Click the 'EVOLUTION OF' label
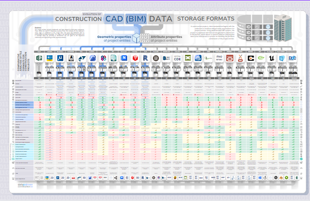The height and width of the screenshot is (201, 310). point(92,14)
